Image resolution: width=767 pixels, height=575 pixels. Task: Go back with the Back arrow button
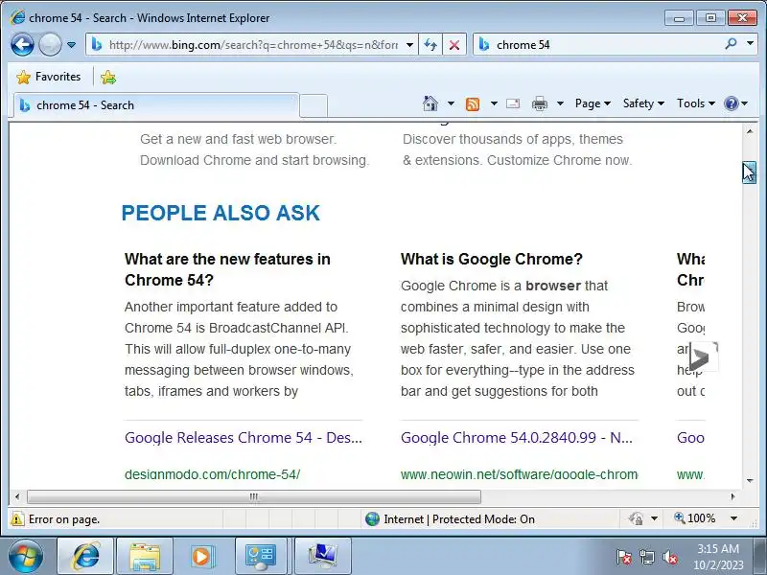(x=22, y=45)
